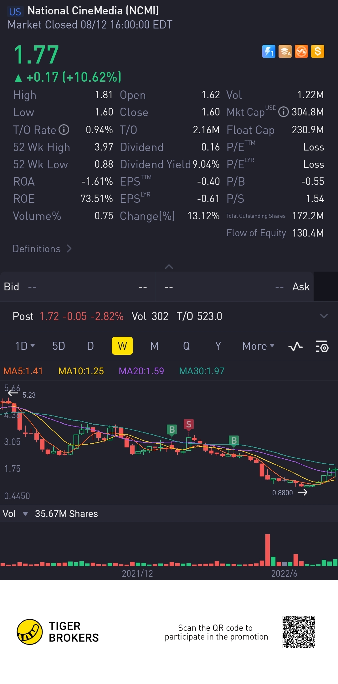Tap MA5:1.41 indicator label
Screen dimensions: 338x684
coord(23,371)
